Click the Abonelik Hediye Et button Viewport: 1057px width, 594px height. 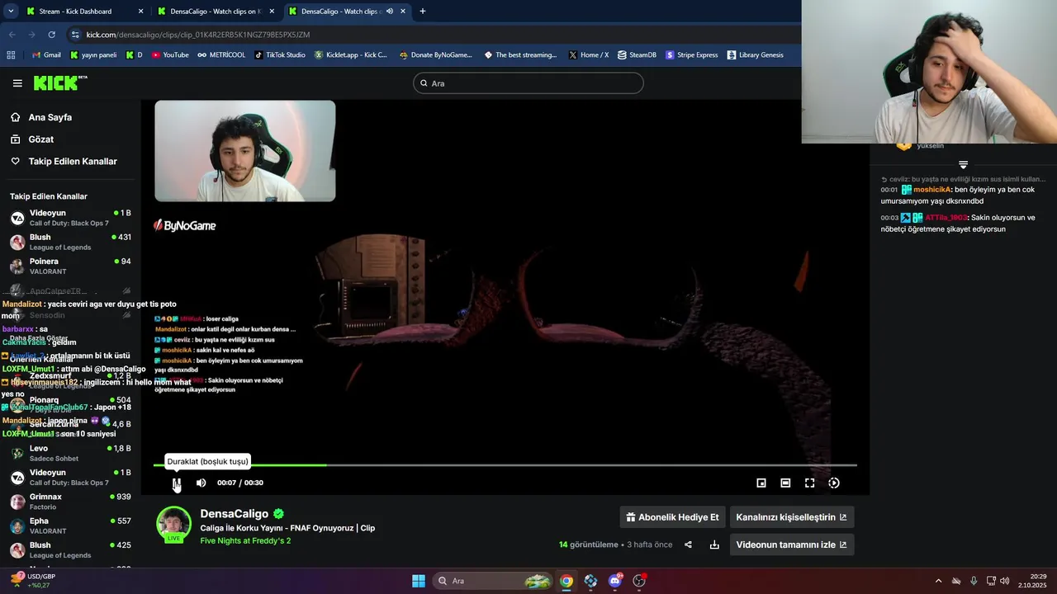(672, 517)
